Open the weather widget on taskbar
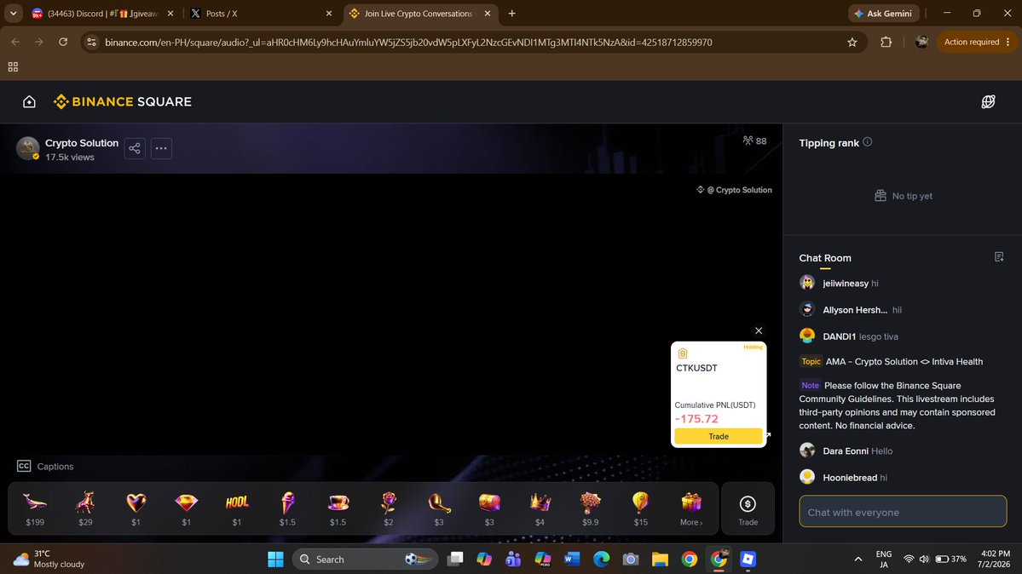Screen dimensions: 1022x574 49,559
